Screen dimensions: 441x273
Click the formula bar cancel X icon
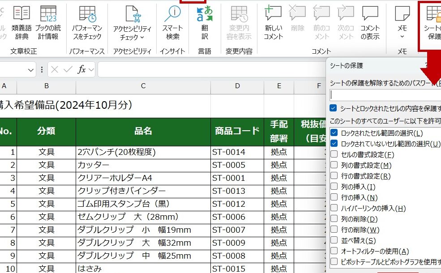(x=55, y=69)
